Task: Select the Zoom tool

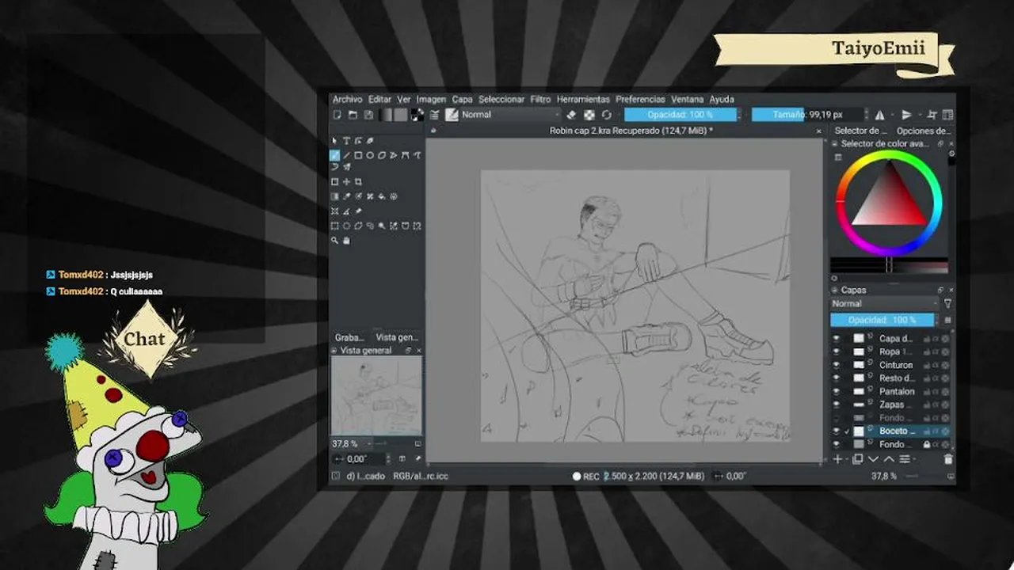Action: (335, 241)
